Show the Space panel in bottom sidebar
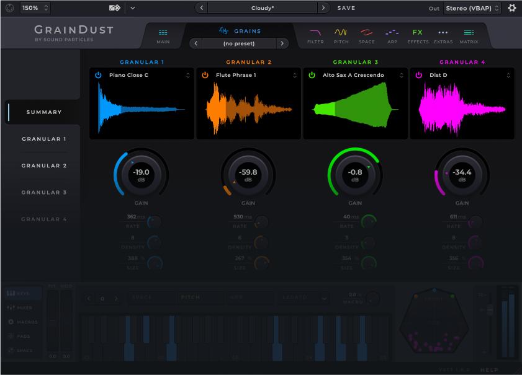The height and width of the screenshot is (375, 522). (x=20, y=350)
